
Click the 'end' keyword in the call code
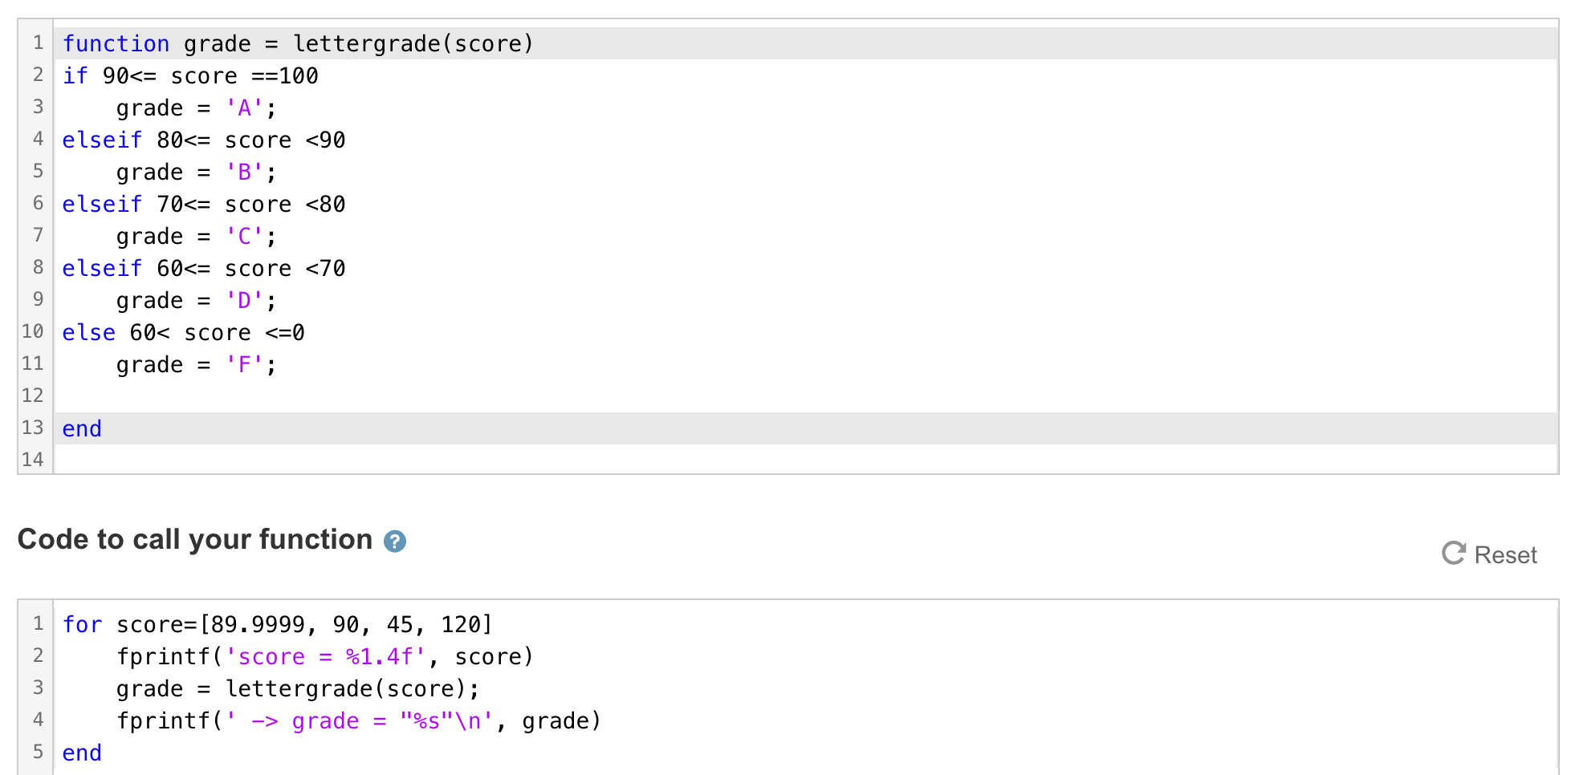pyautogui.click(x=81, y=753)
